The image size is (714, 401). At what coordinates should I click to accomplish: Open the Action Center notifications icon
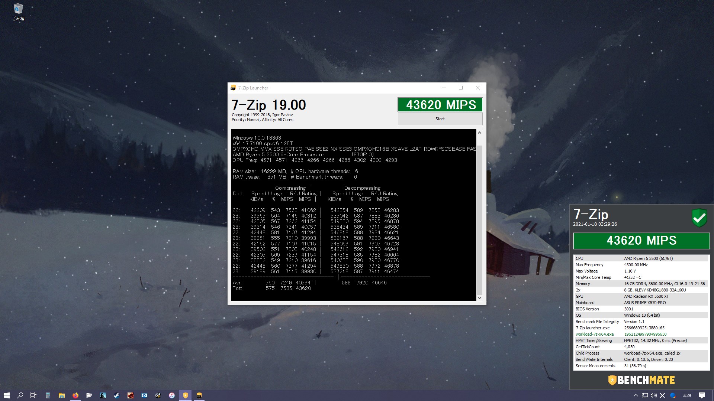point(702,395)
